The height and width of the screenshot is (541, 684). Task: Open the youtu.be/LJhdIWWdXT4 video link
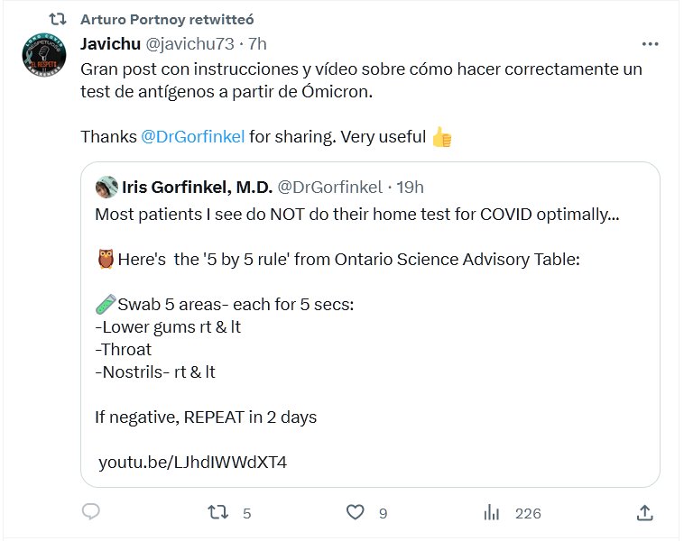click(x=193, y=463)
